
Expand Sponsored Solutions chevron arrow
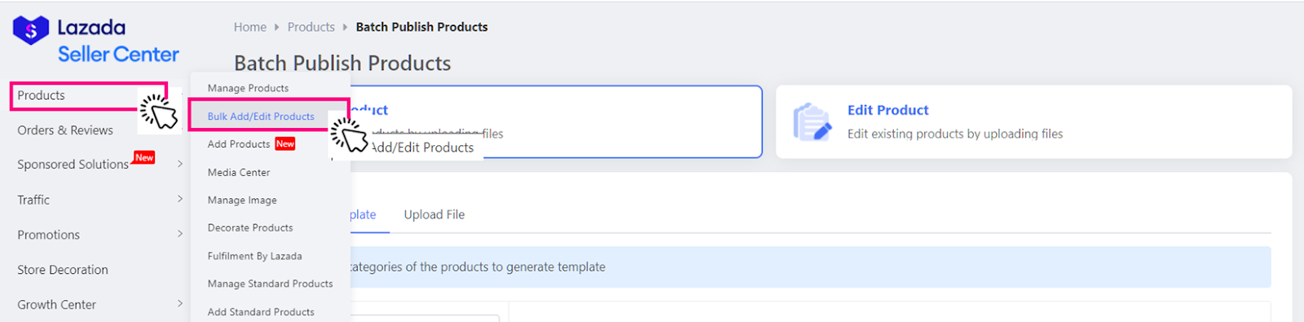tap(180, 164)
